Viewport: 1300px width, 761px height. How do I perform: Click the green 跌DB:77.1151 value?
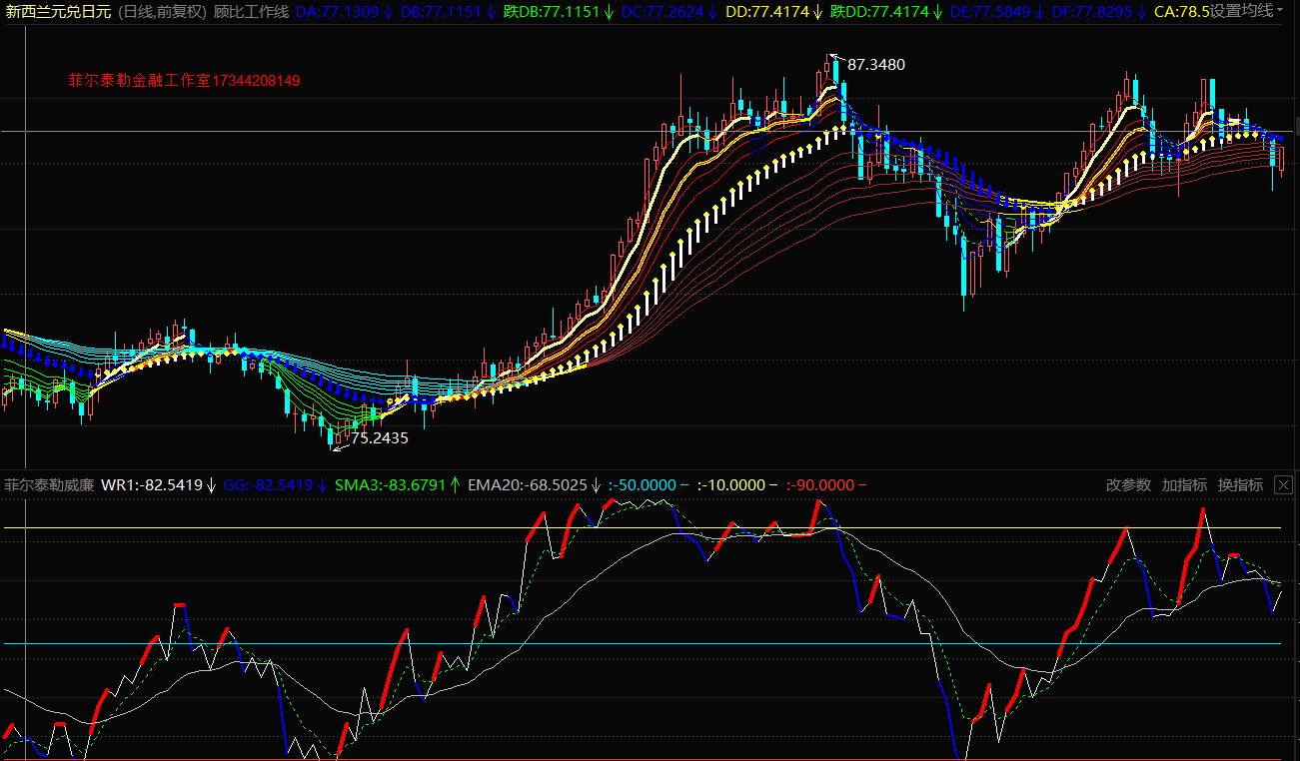tap(552, 12)
